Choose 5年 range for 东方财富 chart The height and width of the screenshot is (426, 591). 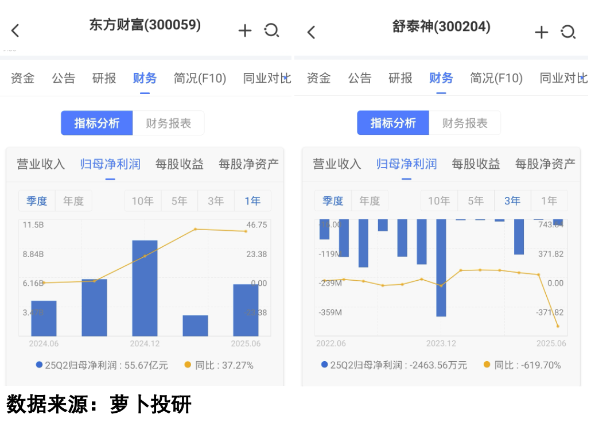[x=179, y=201]
